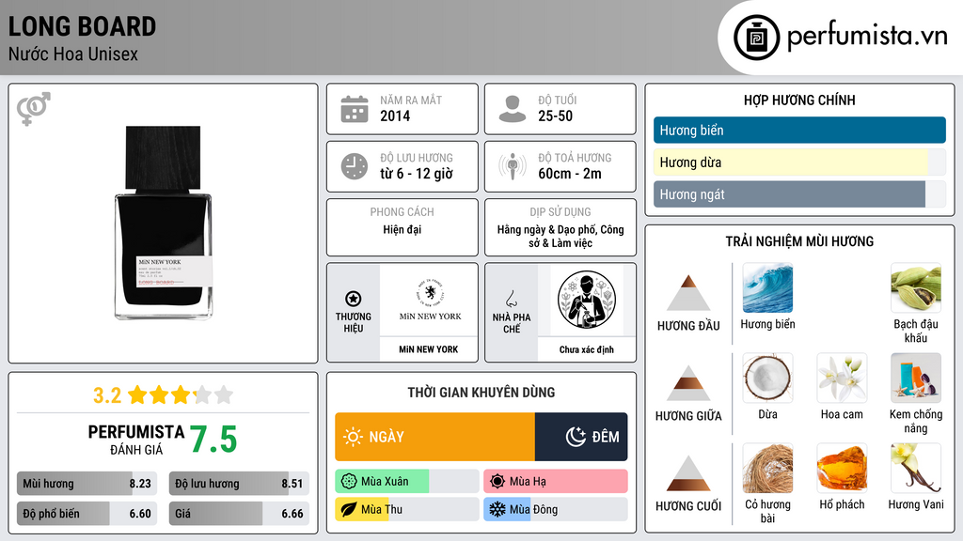The image size is (963, 541).
Task: Open the Hương biển wave note image
Action: pos(767,288)
